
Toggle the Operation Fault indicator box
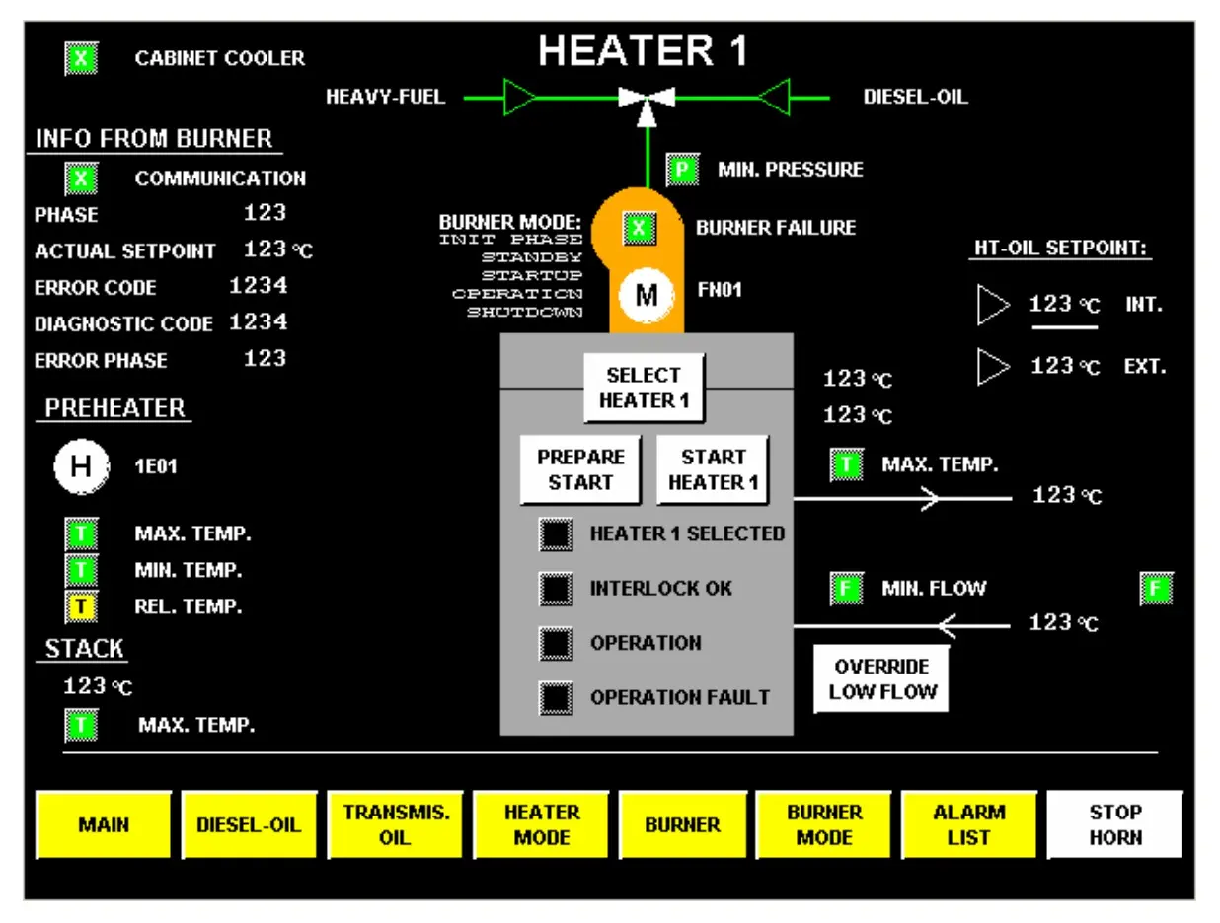click(x=556, y=697)
